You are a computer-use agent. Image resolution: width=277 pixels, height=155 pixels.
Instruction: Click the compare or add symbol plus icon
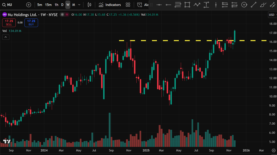[29, 5]
